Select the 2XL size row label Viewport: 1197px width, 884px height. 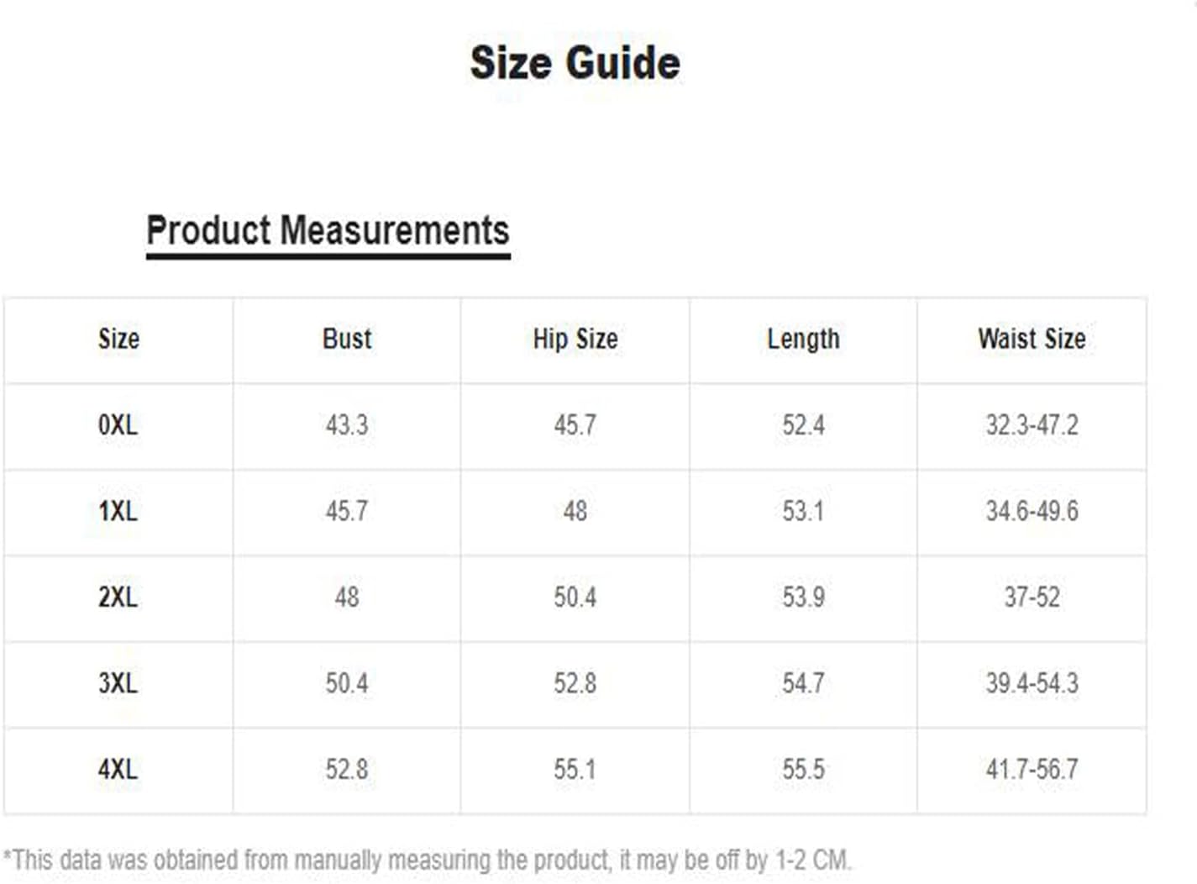pyautogui.click(x=118, y=597)
